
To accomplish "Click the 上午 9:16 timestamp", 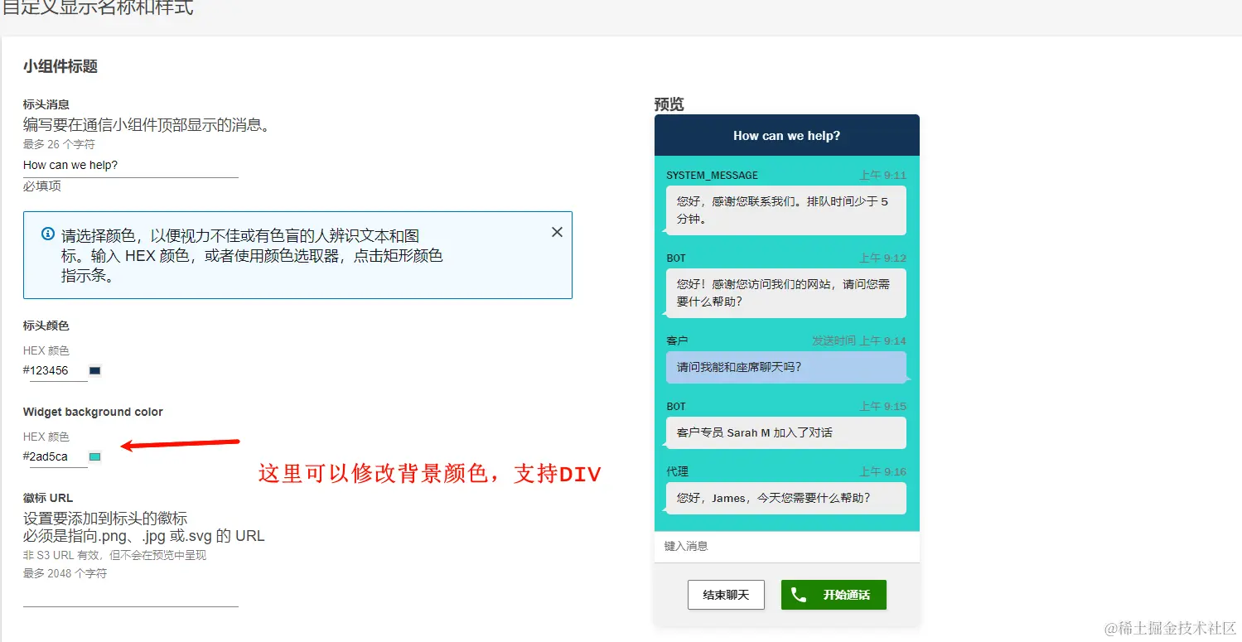I will [882, 471].
